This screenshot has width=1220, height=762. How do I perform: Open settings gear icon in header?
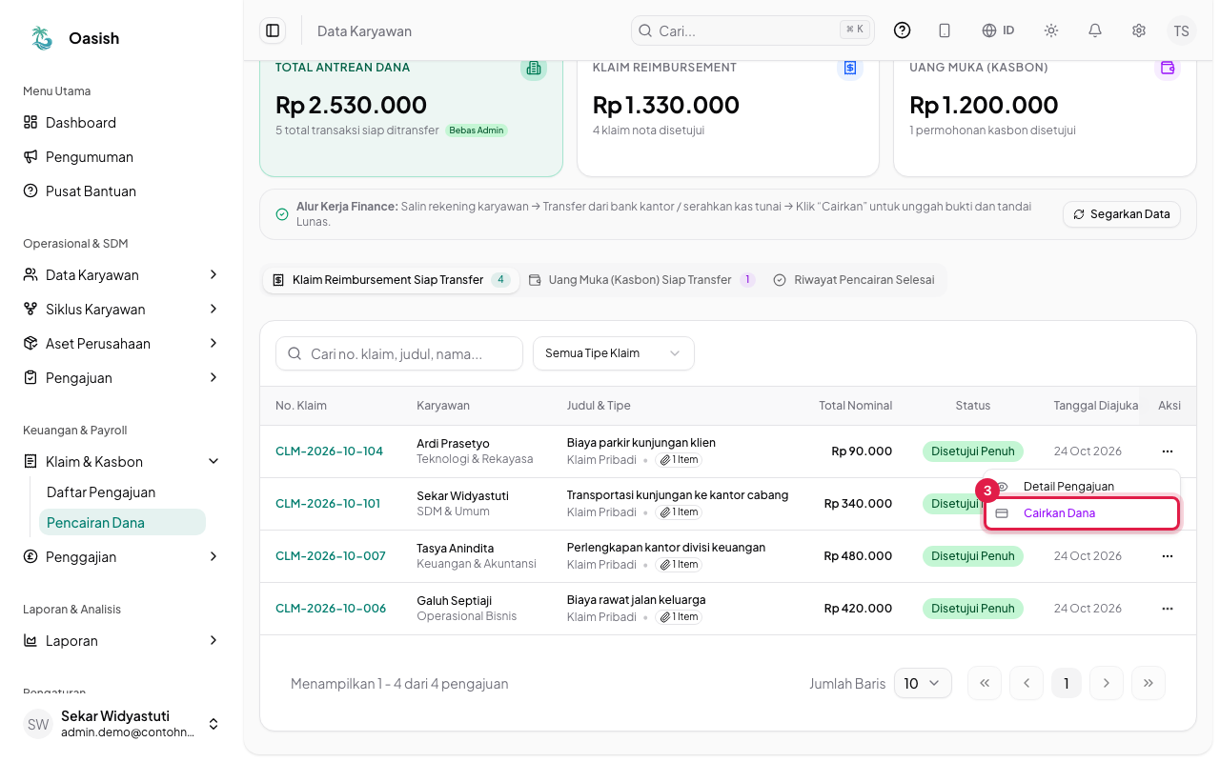tap(1139, 30)
